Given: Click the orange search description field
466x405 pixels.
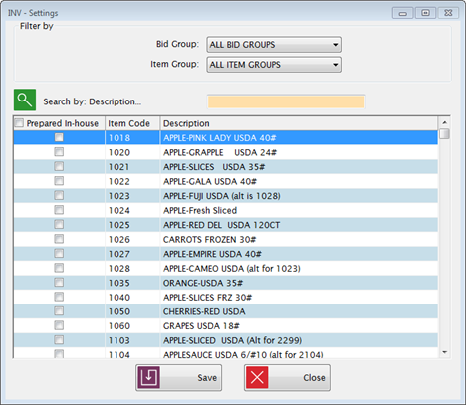Looking at the screenshot, I should [286, 101].
